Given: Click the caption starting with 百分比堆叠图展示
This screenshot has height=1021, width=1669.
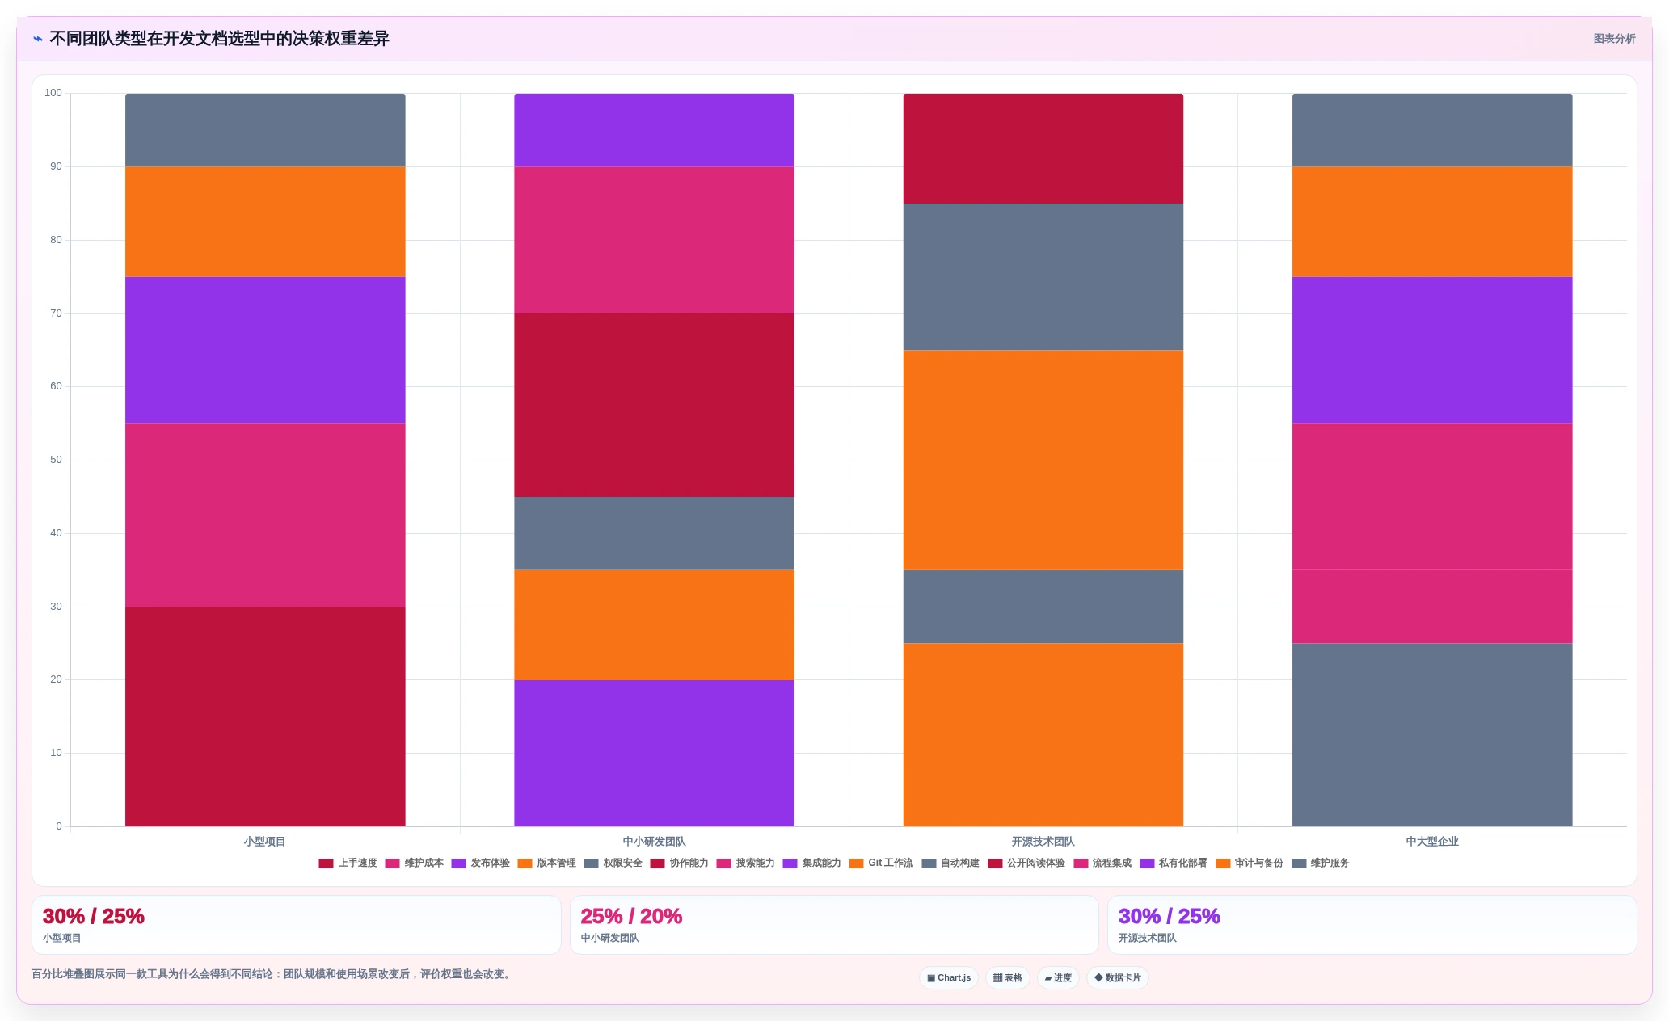Looking at the screenshot, I should click(272, 974).
